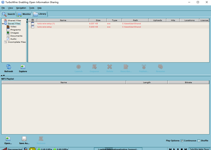Open a playlist with the Open icon

[x=8, y=139]
